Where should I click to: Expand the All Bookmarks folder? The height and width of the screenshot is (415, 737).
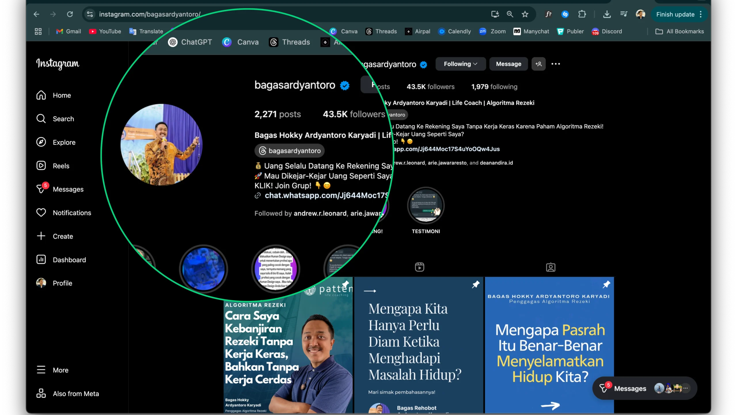[x=679, y=31]
